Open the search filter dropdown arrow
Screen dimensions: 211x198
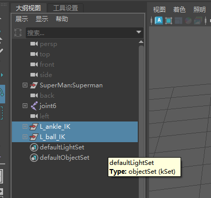coord(139,32)
